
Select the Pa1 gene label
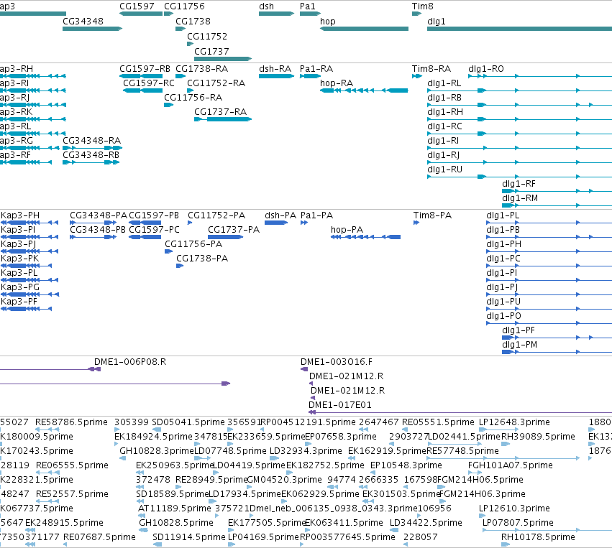[307, 6]
